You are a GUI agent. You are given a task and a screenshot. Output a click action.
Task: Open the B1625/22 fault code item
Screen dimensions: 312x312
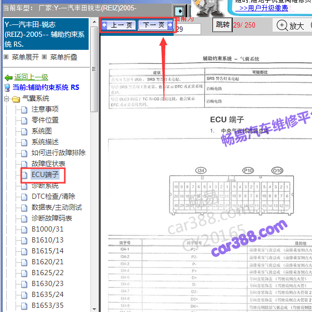coord(48,273)
